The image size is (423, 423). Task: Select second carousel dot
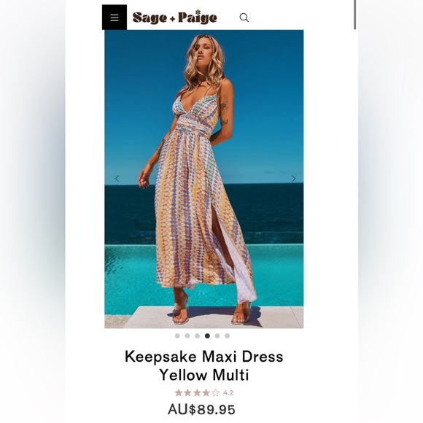pos(187,336)
